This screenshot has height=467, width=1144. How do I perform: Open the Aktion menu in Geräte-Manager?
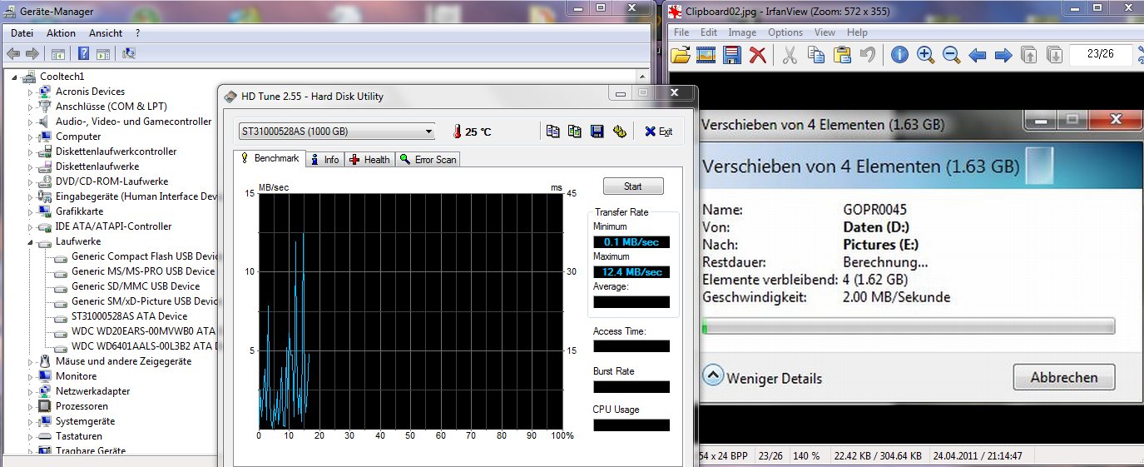(x=61, y=33)
